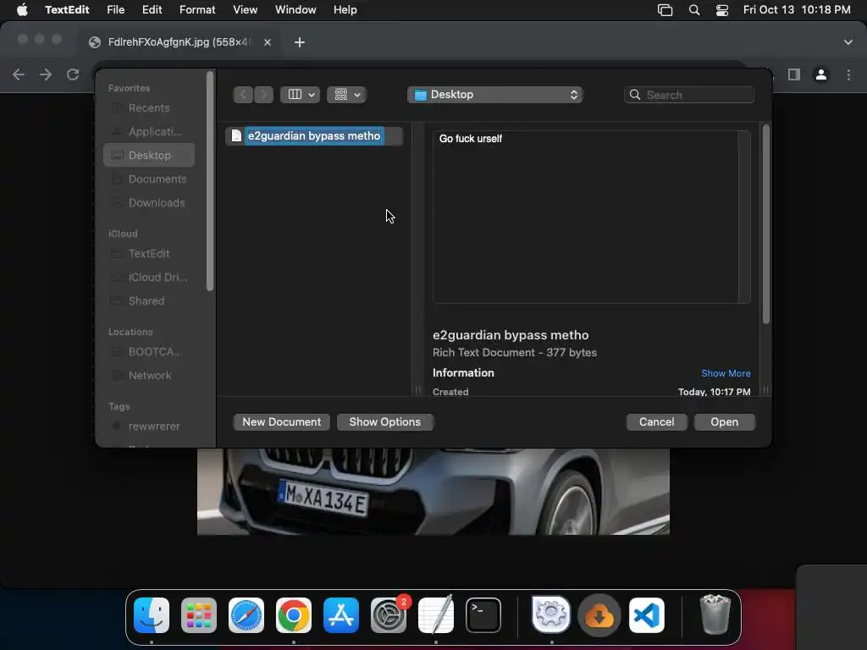
Task: Open the TextEdit application menu
Action: [x=67, y=10]
